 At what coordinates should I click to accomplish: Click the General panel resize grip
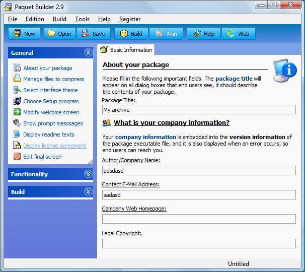click(x=91, y=162)
